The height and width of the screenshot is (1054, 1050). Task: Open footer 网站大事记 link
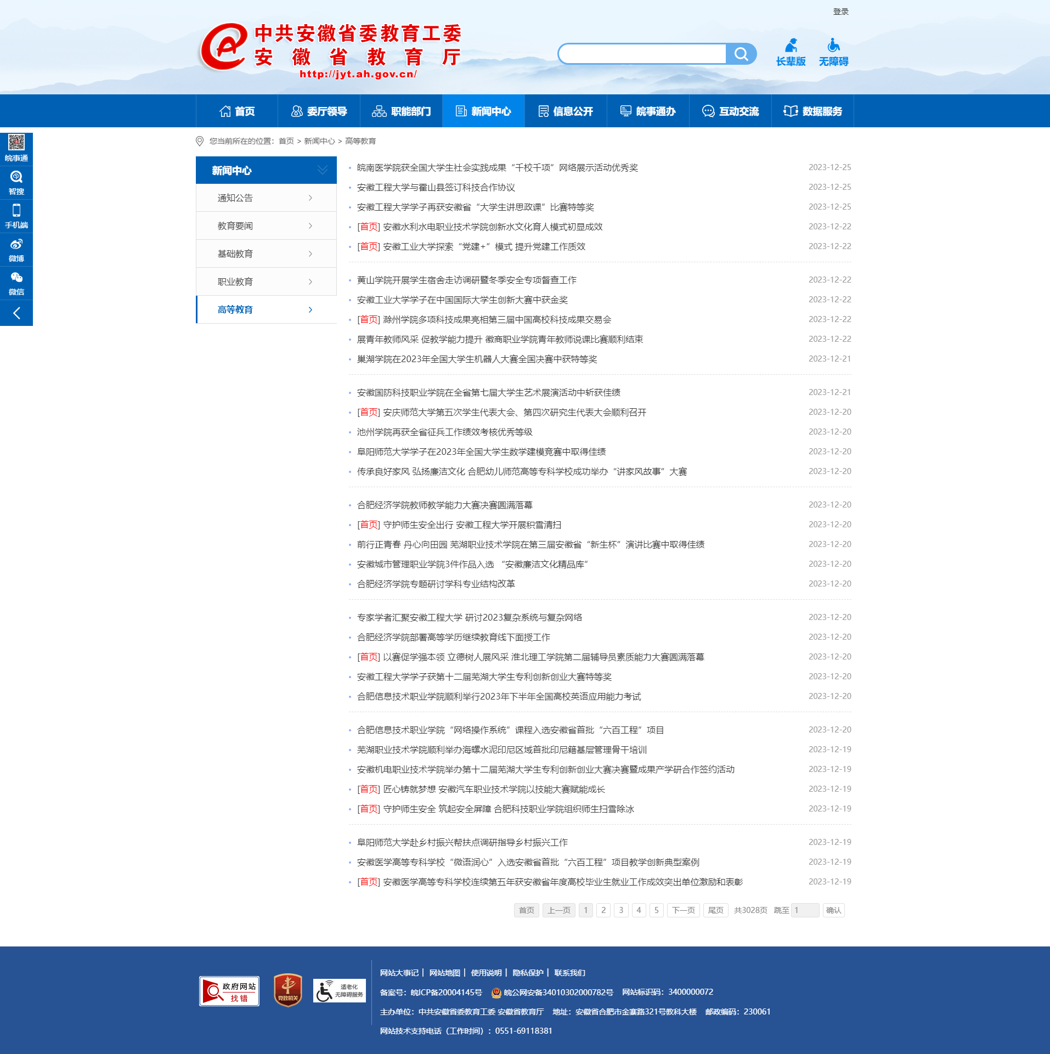point(399,973)
